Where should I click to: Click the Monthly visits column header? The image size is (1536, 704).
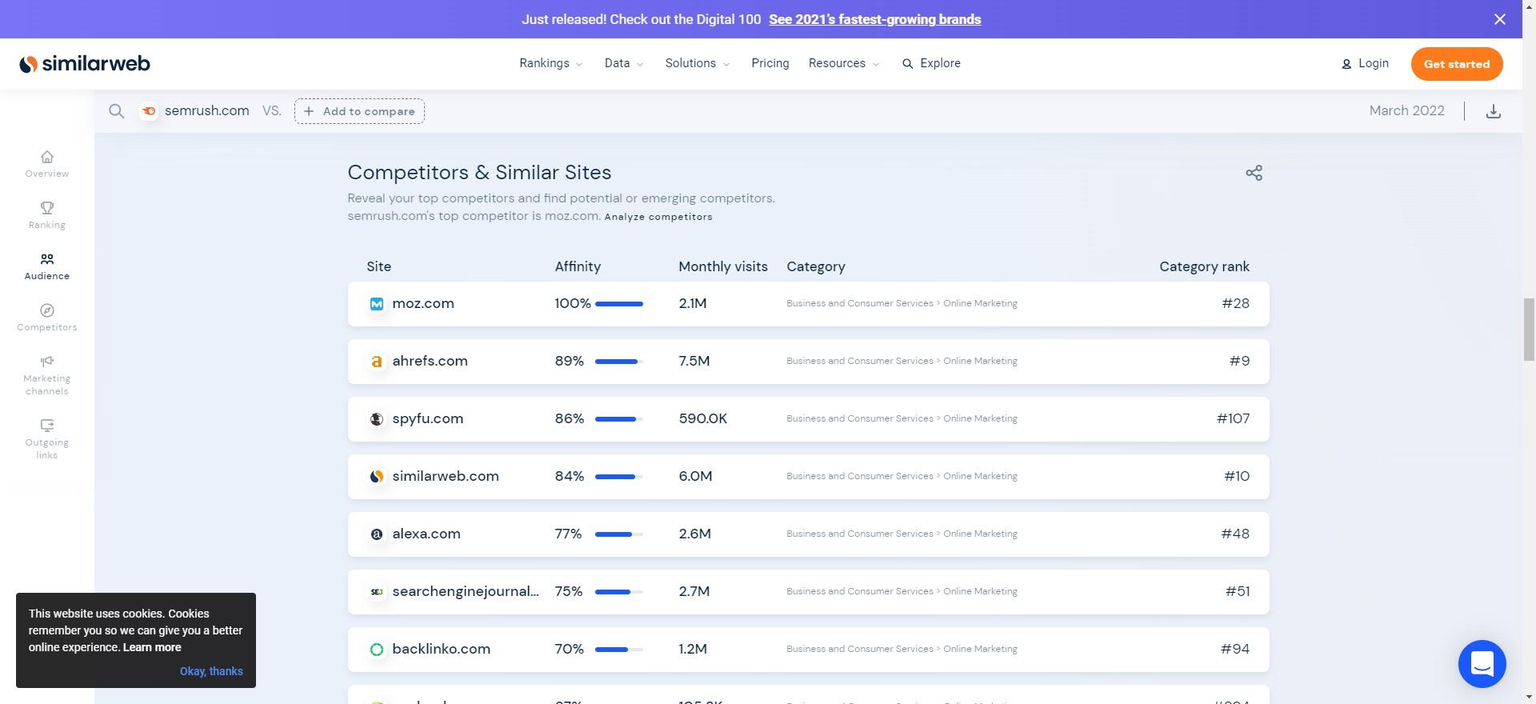[x=723, y=267]
